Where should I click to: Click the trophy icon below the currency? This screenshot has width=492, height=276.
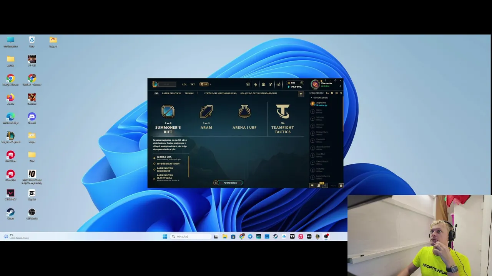tap(301, 94)
